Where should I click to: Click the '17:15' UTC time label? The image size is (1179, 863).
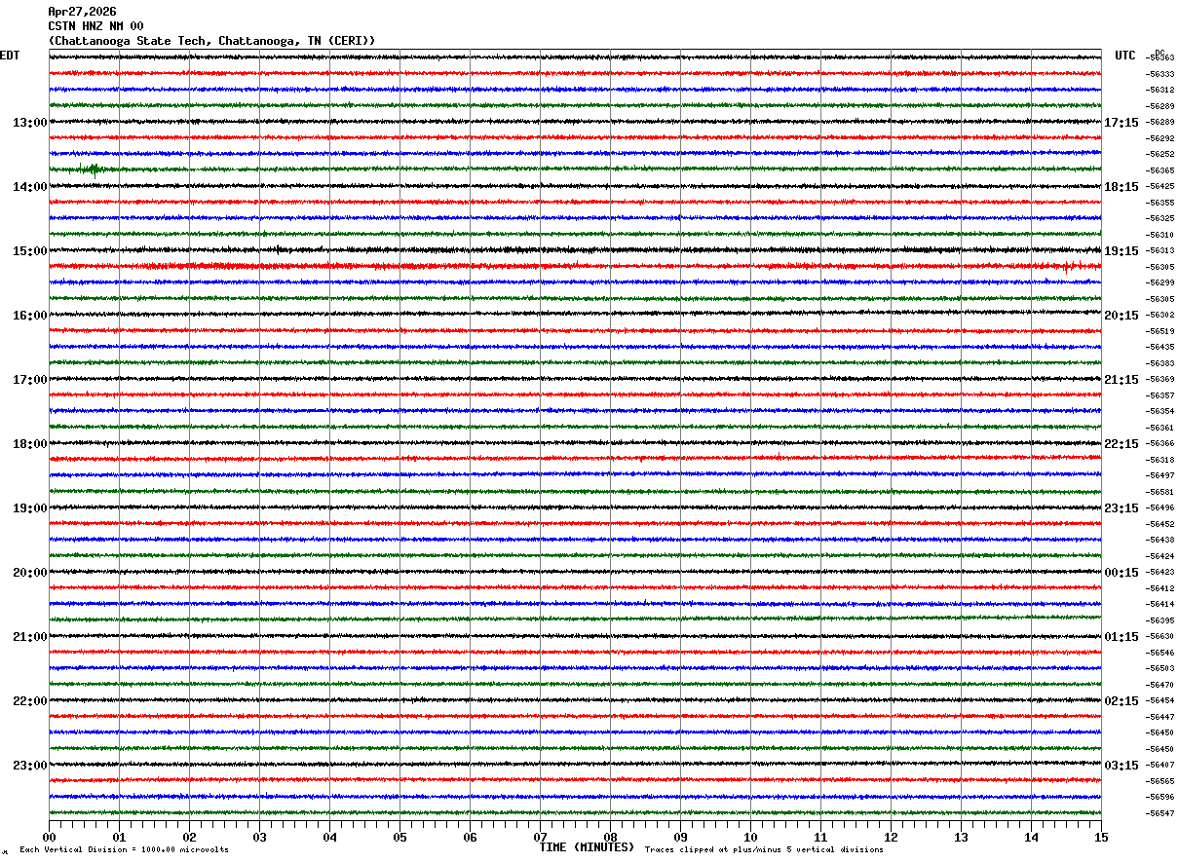pyautogui.click(x=1122, y=123)
